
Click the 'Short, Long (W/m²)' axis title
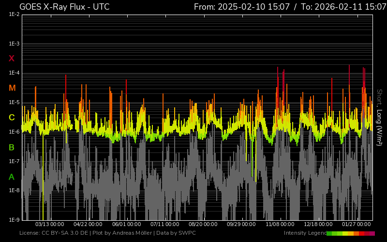[x=379, y=118]
